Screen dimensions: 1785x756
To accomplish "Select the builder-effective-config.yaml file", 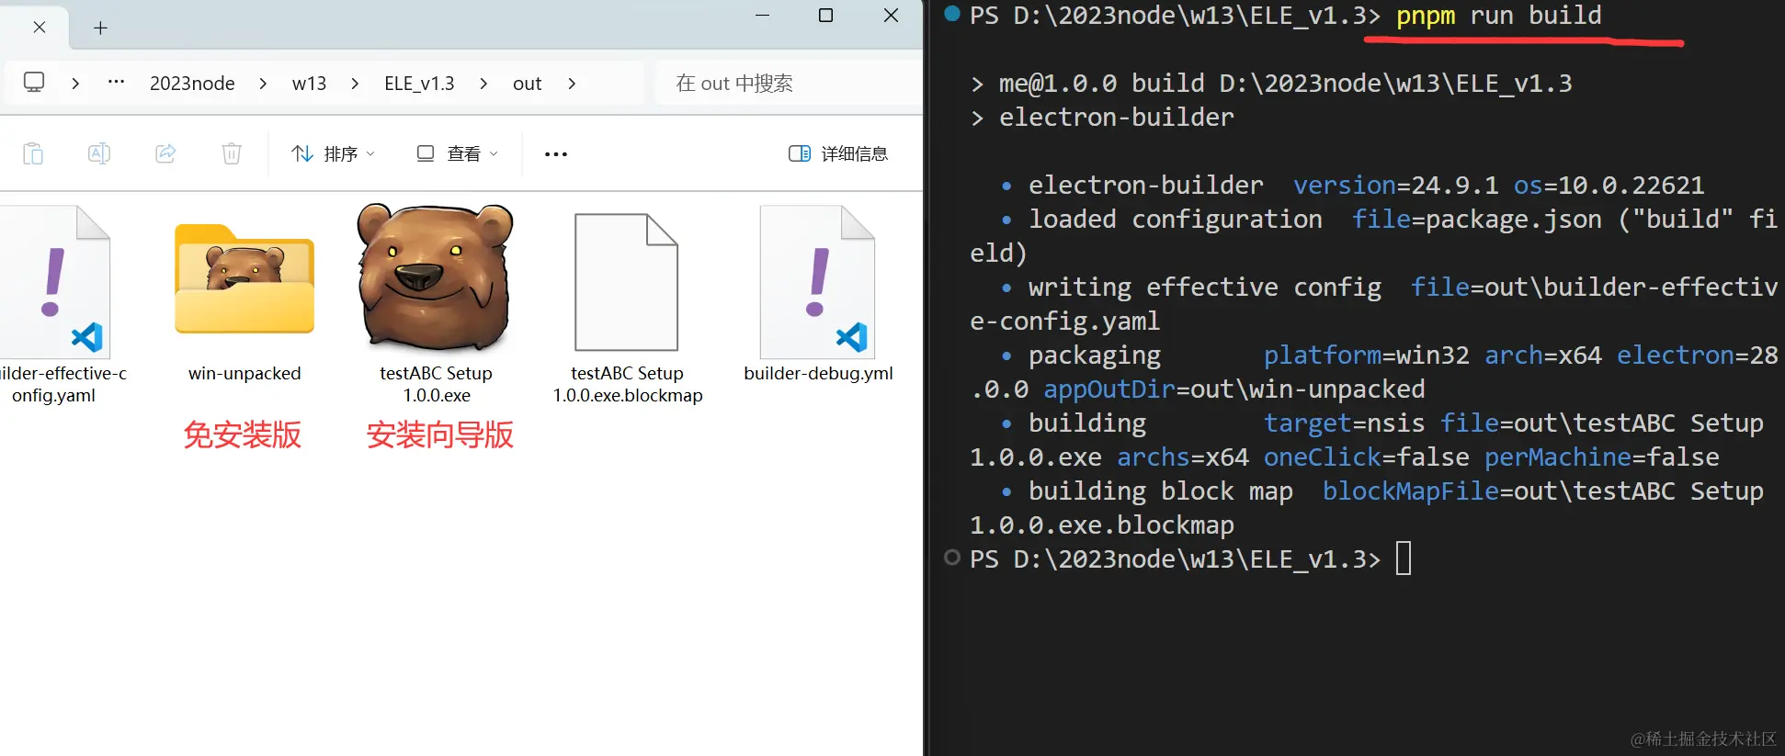I will (57, 305).
